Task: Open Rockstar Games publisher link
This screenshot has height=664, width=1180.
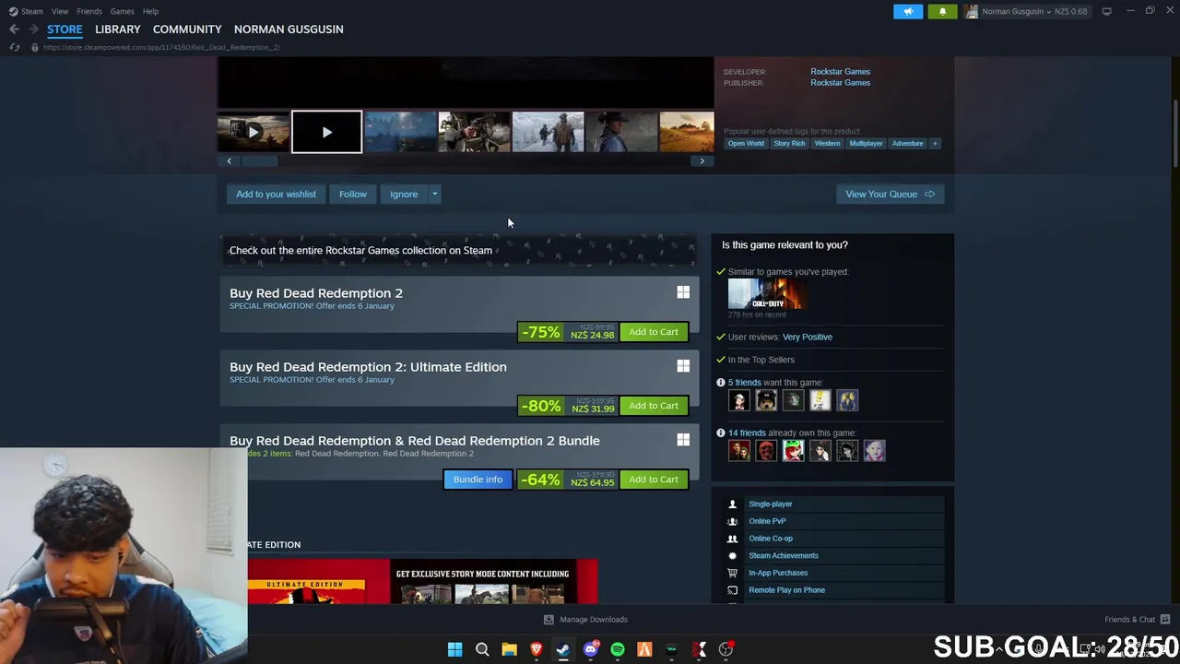Action: (x=840, y=83)
